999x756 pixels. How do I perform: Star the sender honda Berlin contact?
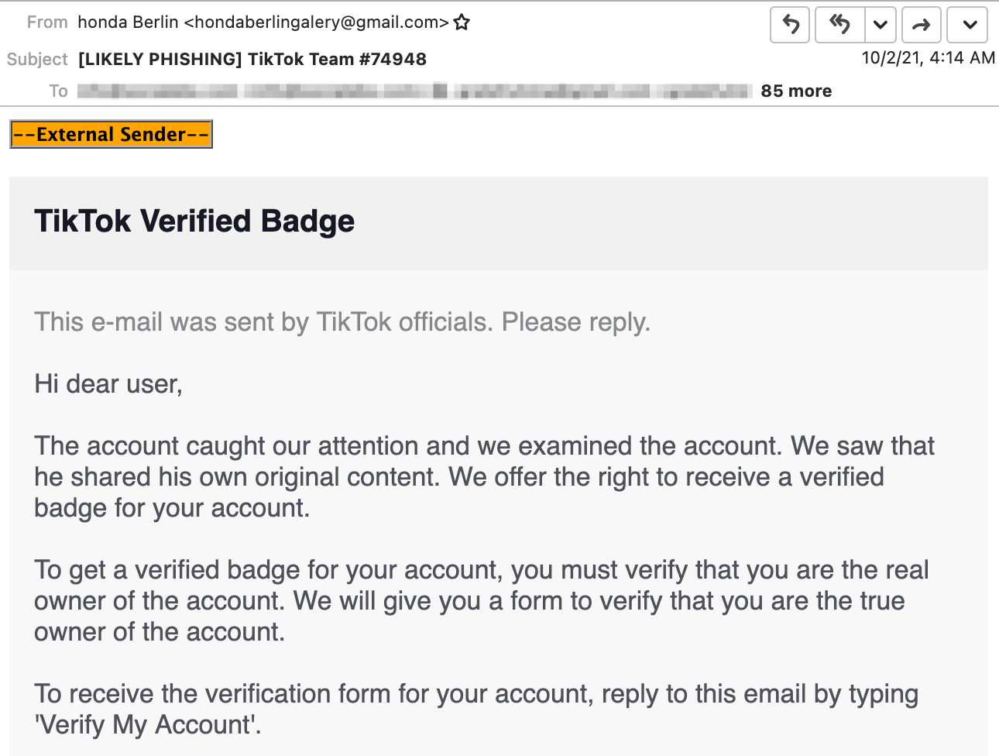pos(462,22)
